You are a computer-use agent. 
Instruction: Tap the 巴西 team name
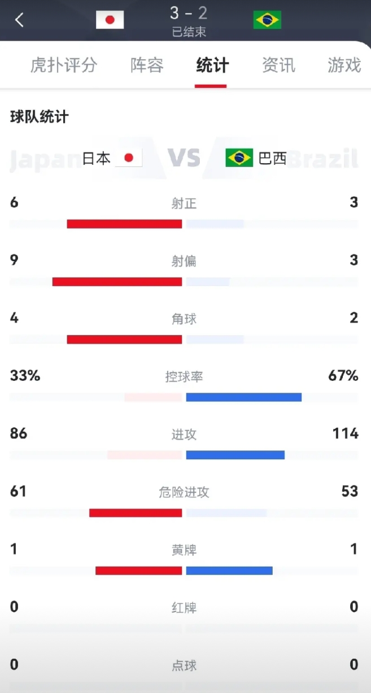pos(272,159)
